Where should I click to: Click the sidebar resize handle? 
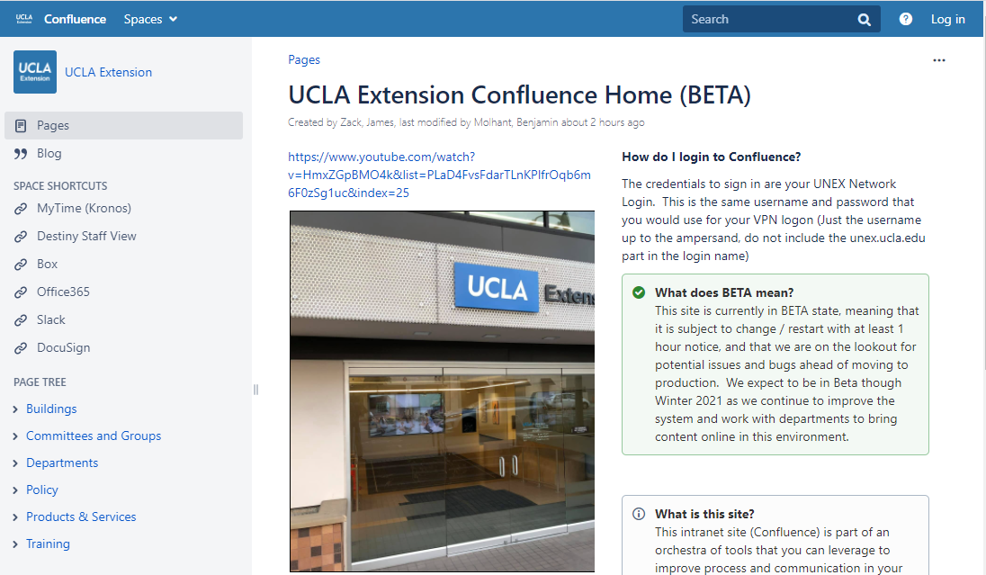[255, 390]
